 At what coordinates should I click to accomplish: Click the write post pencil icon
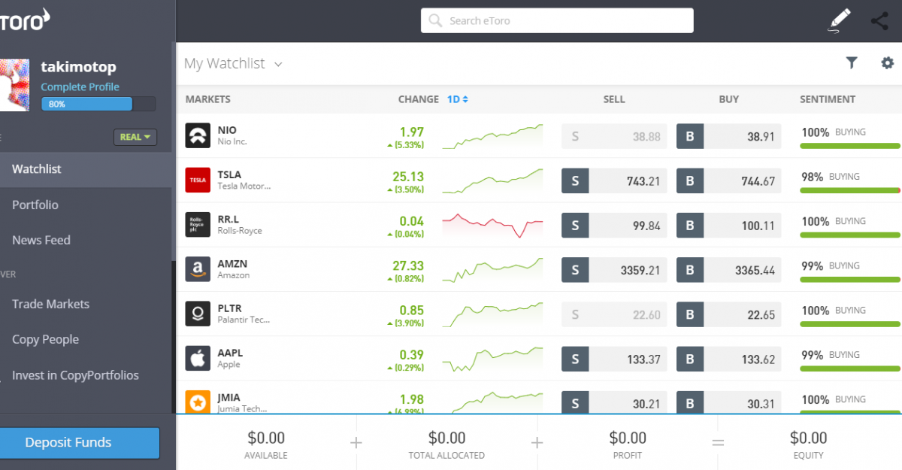(837, 20)
